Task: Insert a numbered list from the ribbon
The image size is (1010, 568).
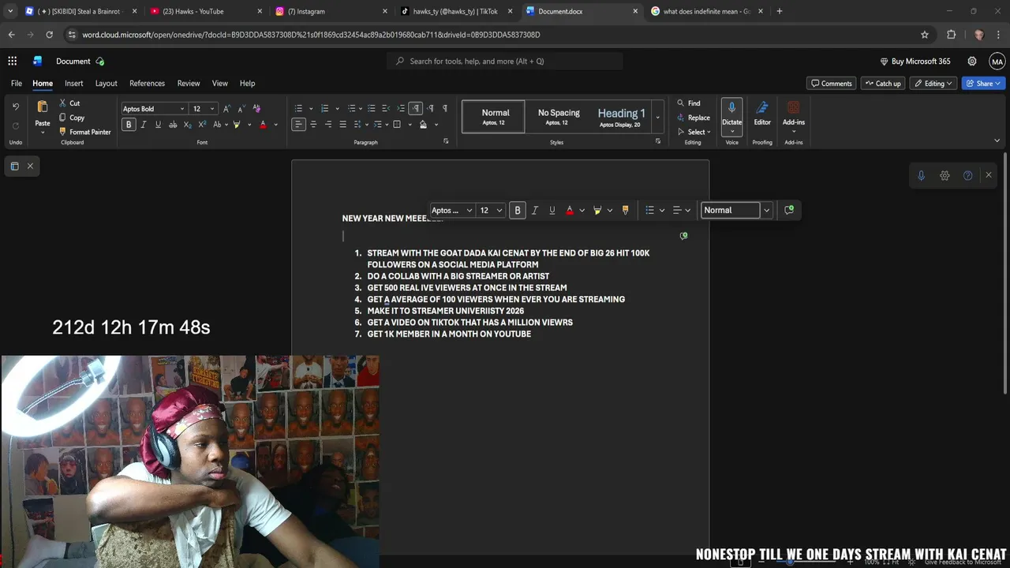Action: pyautogui.click(x=324, y=109)
